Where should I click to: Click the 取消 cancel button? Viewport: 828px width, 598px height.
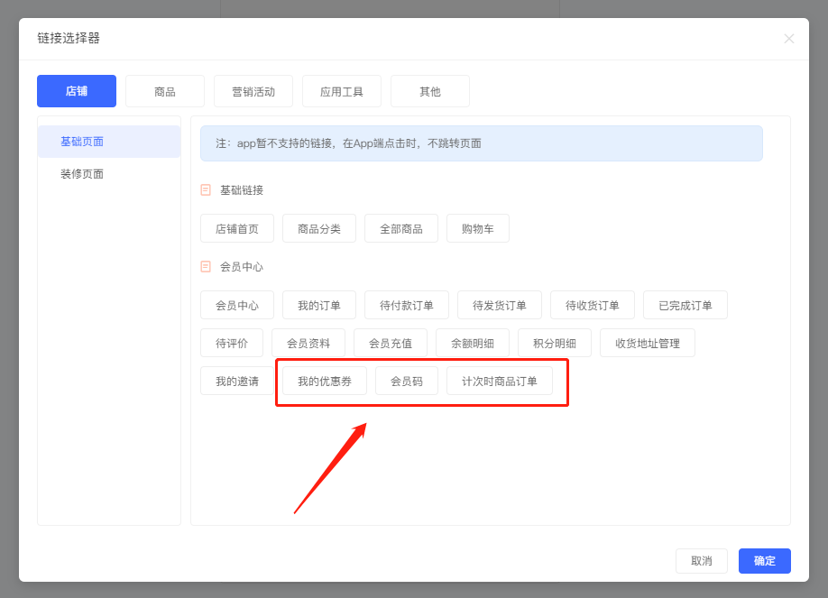tap(702, 561)
